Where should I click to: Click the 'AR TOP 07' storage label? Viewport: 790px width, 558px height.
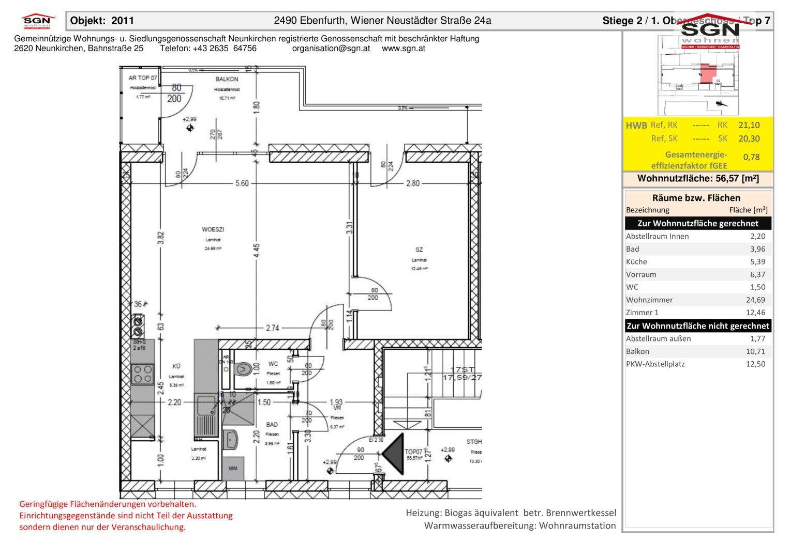pyautogui.click(x=142, y=78)
